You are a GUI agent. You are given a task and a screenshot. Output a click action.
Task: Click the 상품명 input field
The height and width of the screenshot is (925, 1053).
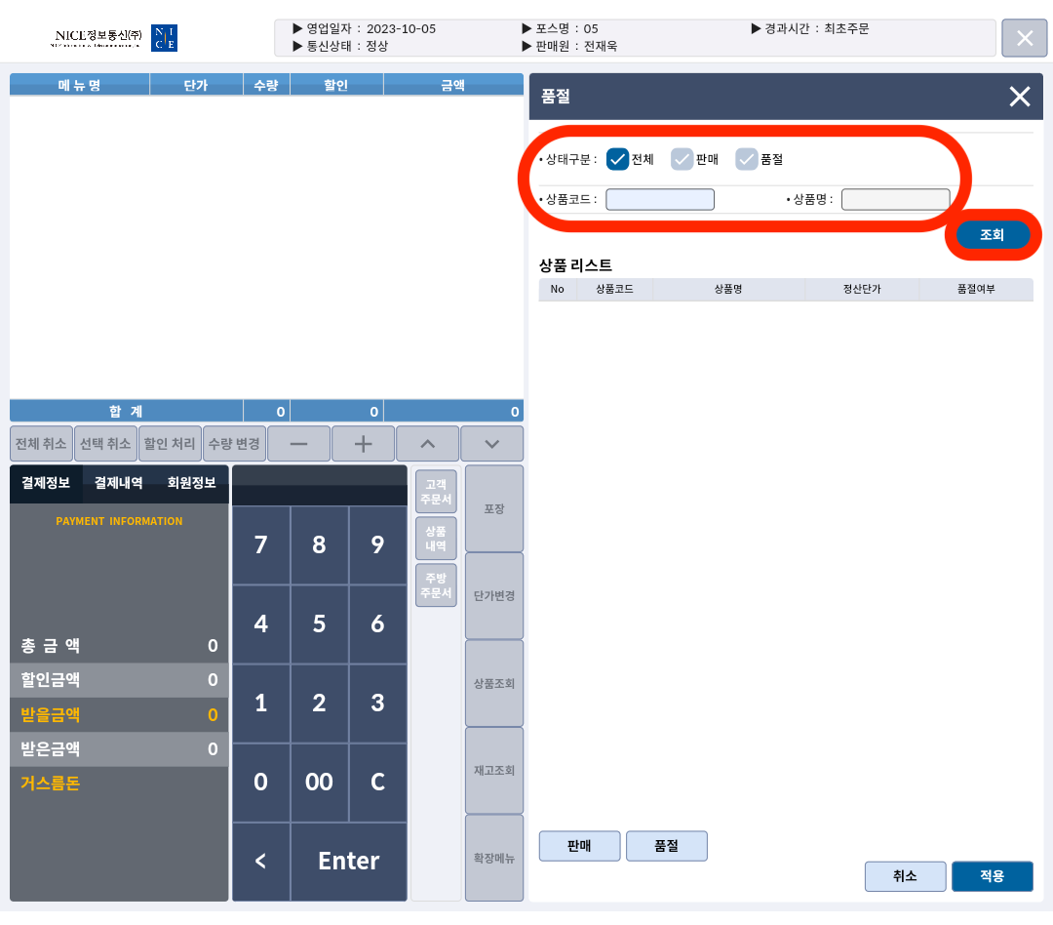click(x=895, y=200)
